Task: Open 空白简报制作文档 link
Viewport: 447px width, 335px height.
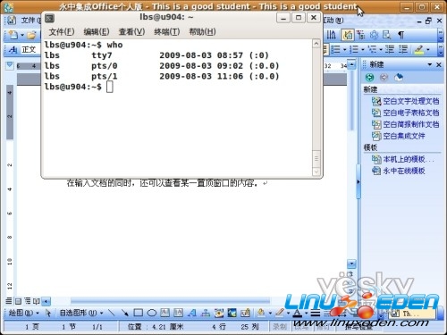Action: [411, 124]
